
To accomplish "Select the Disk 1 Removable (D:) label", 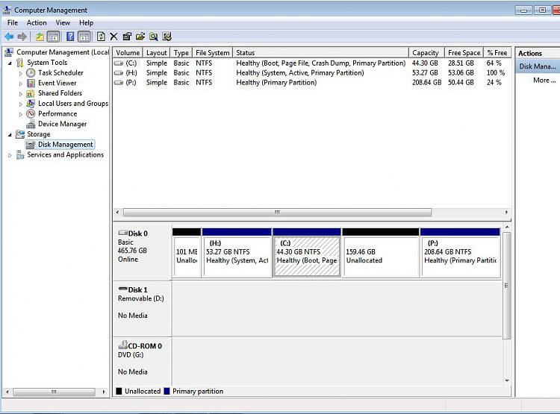I will [142, 308].
